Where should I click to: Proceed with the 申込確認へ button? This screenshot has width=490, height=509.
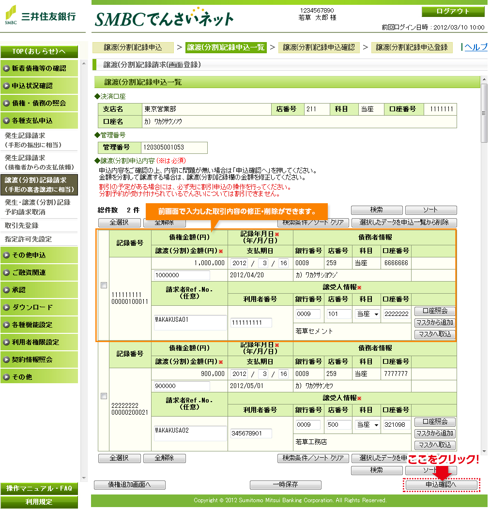(x=441, y=485)
